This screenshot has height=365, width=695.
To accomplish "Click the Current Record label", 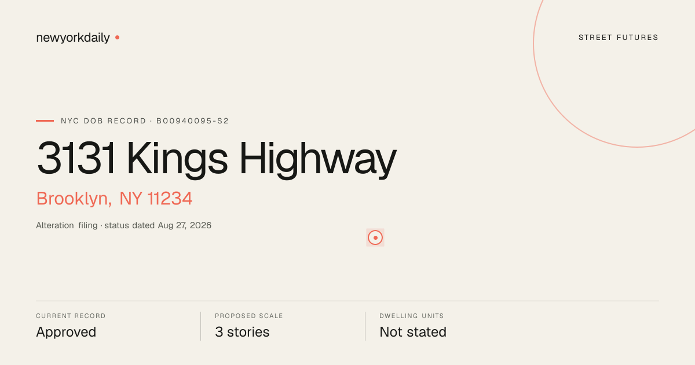I will [71, 316].
